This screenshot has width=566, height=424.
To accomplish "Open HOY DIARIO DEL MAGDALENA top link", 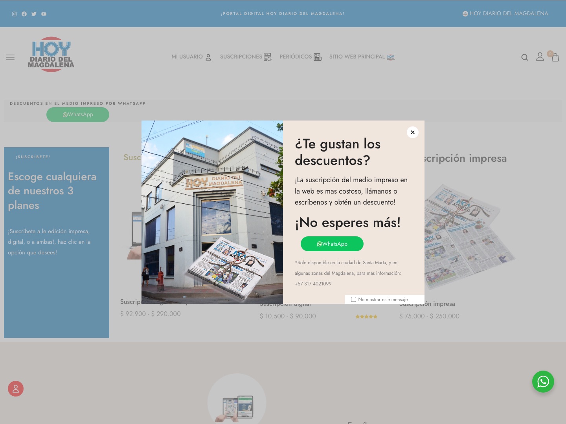I will 505,13.
